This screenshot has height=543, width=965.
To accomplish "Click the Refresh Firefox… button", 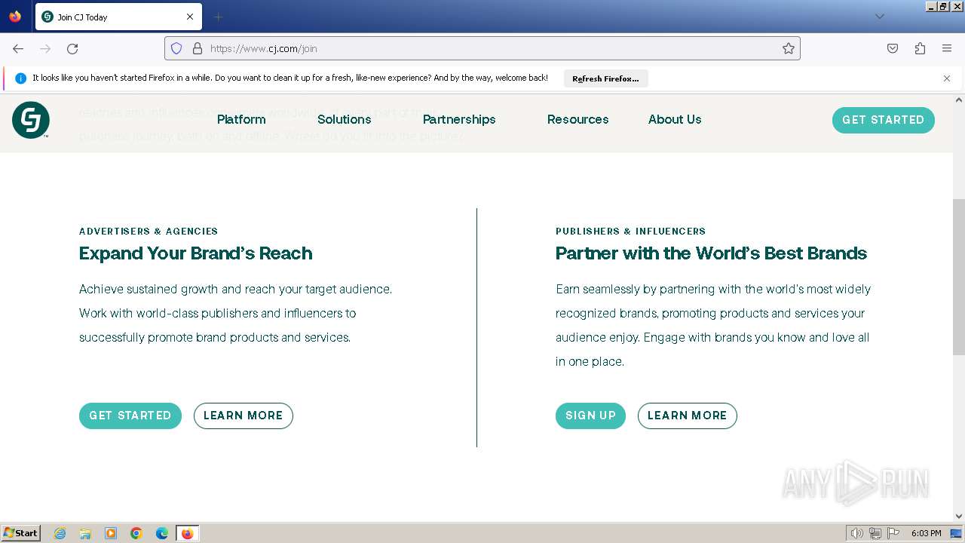I will click(605, 78).
